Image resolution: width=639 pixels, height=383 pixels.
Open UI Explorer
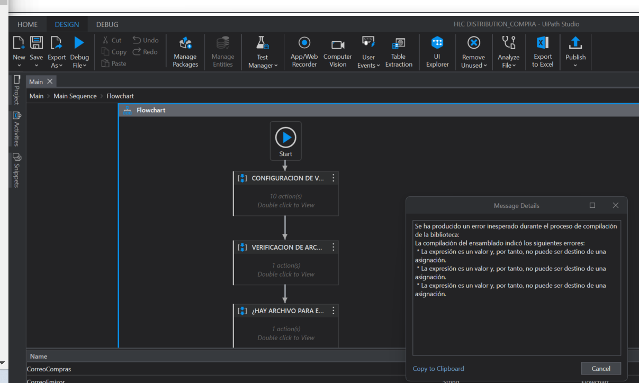[x=437, y=52]
